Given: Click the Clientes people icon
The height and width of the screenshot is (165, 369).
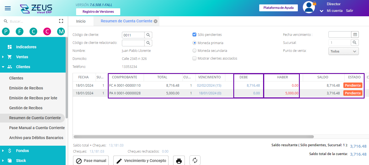Looking at the screenshot, I should (x=10, y=67).
